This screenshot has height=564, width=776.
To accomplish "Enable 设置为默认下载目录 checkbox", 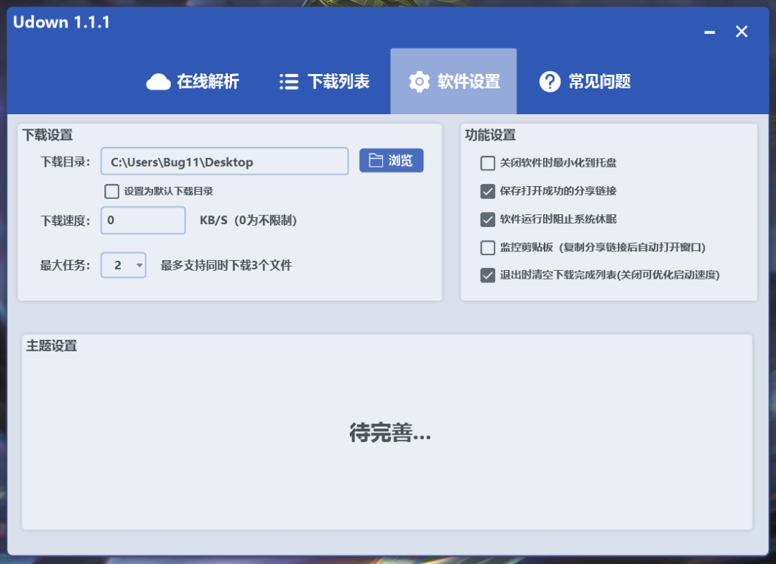I will (x=112, y=191).
